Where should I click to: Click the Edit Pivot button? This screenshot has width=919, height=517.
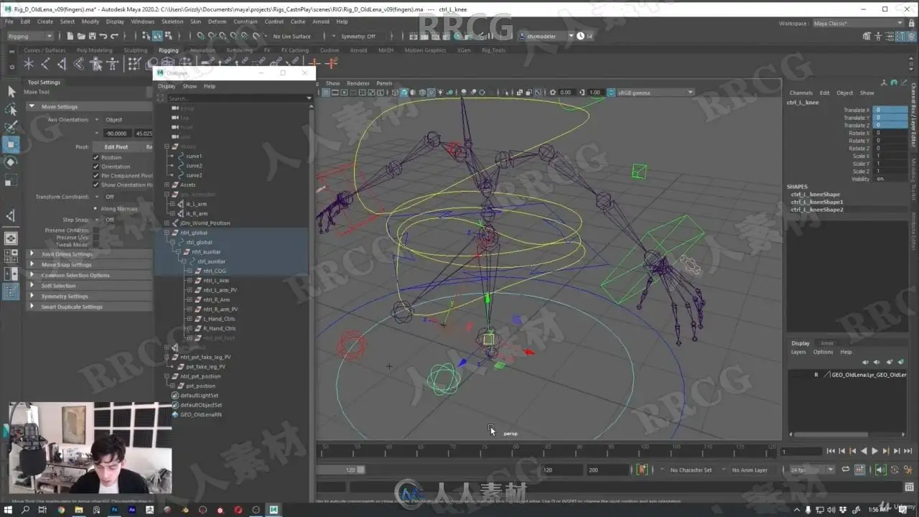tap(116, 147)
